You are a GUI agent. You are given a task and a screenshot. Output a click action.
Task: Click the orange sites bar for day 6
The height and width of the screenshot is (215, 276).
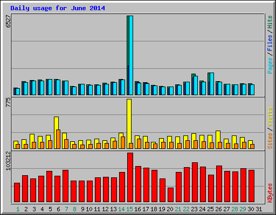(x=58, y=139)
